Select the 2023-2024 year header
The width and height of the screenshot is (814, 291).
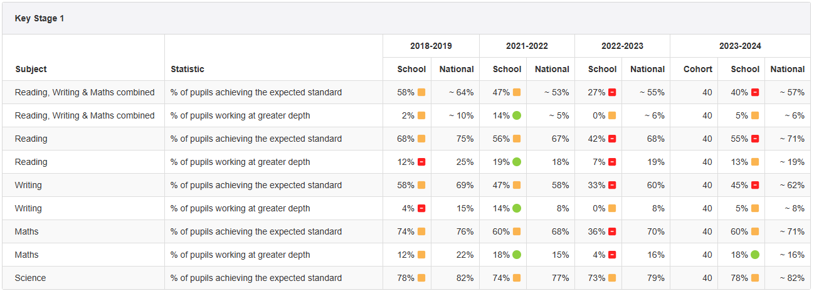pos(740,46)
